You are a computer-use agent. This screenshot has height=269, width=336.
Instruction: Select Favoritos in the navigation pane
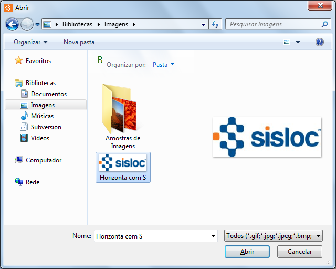click(38, 61)
